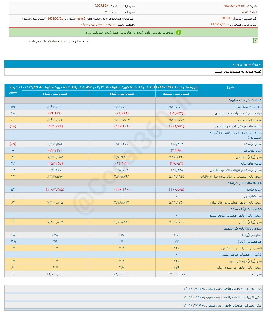Viewport: 272px width, 315px height.
Task: Click the ISIC industry code 600303
Action: pos(226,18)
